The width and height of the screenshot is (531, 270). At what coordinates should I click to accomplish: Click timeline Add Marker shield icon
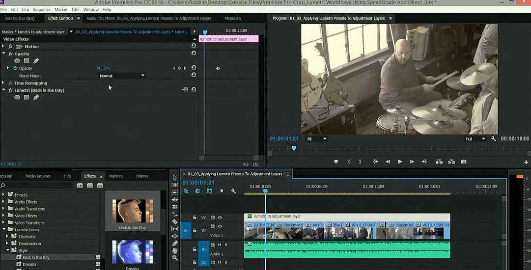tap(222, 191)
